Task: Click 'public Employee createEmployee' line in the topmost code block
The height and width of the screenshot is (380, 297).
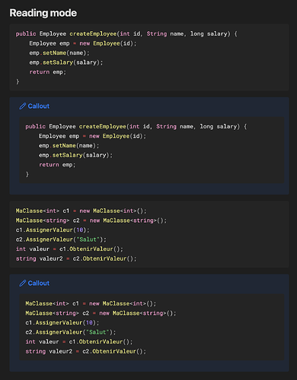Action: coord(126,33)
